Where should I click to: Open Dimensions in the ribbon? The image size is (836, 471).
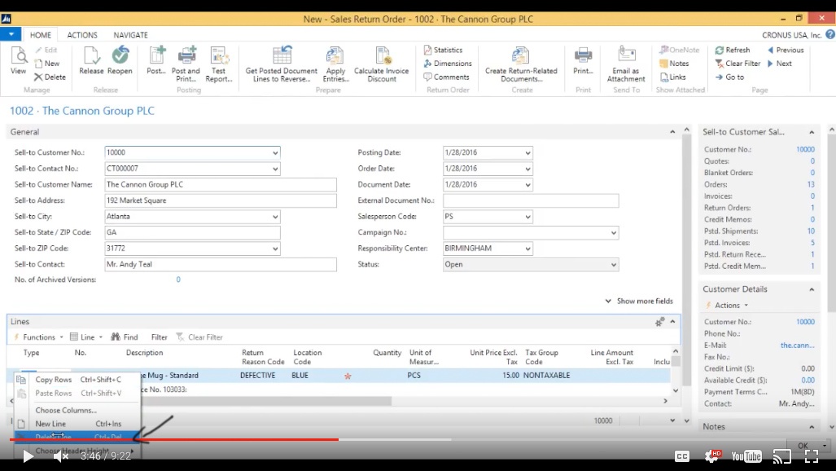[448, 63]
